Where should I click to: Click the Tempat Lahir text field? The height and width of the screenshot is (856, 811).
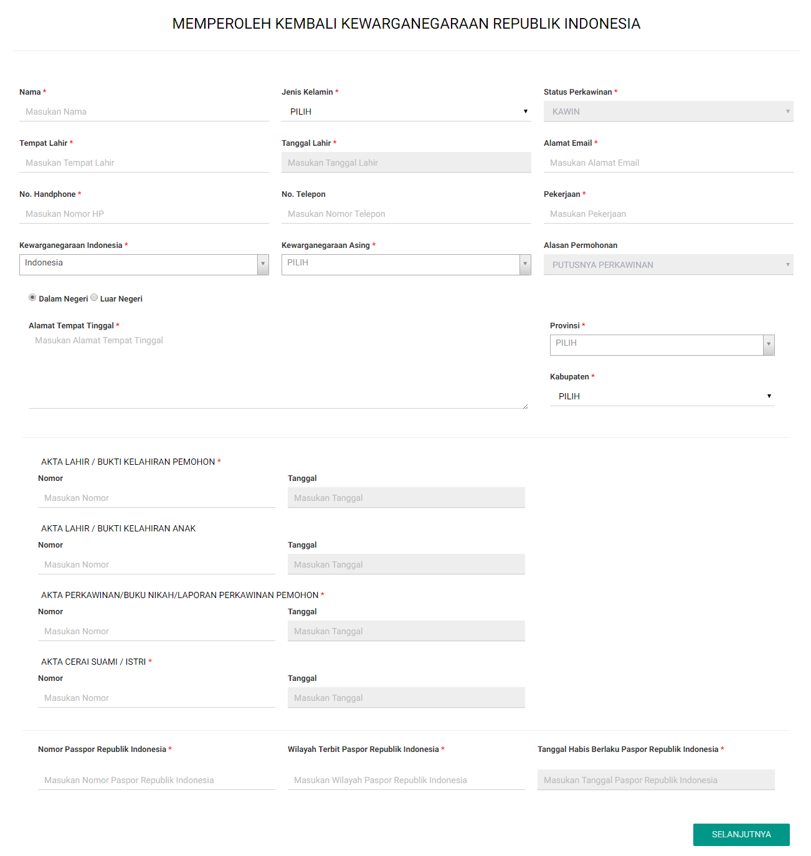(x=144, y=163)
